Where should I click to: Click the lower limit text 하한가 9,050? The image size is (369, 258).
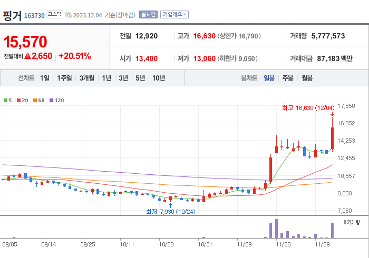(x=237, y=58)
